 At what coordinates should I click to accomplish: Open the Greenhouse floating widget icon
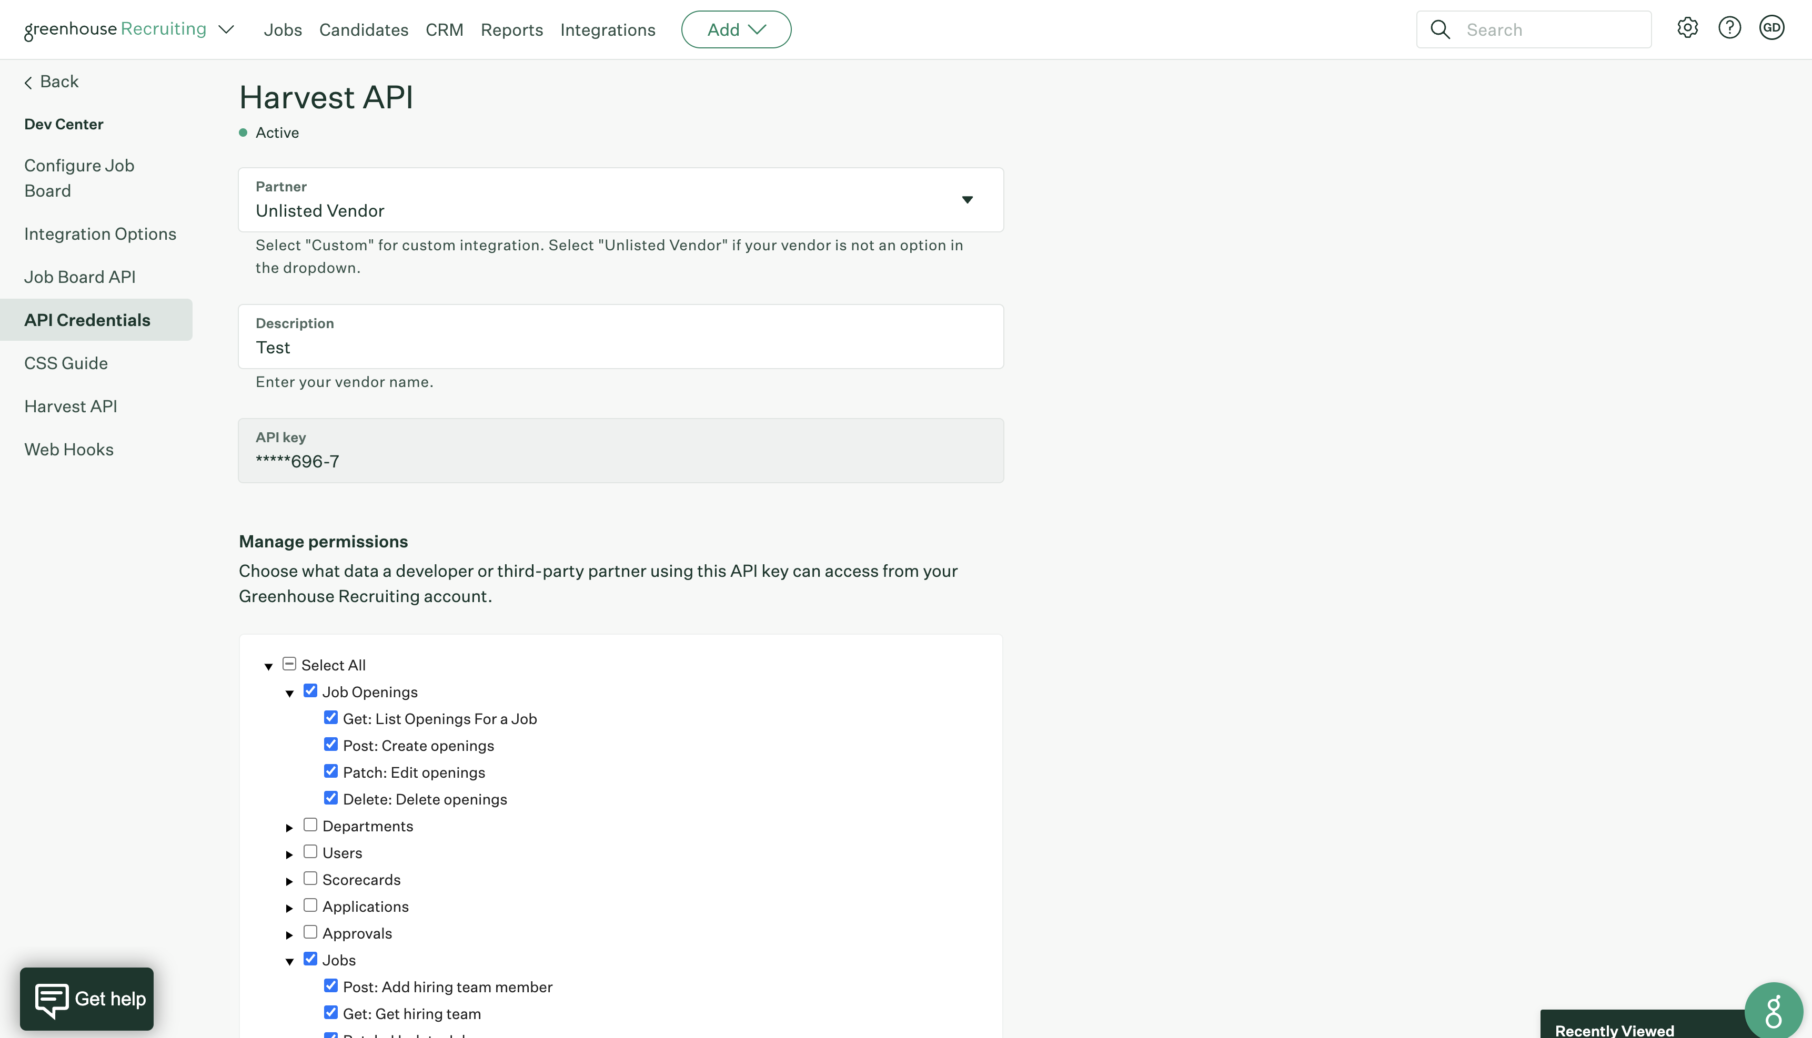tap(1774, 1010)
